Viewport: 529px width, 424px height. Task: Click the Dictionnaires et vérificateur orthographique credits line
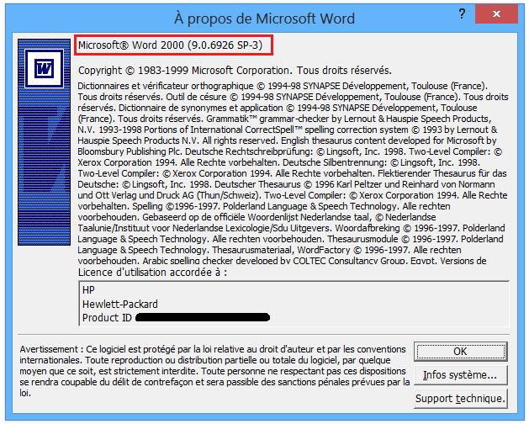click(x=283, y=86)
